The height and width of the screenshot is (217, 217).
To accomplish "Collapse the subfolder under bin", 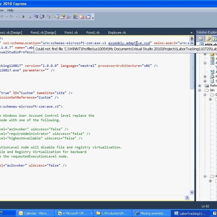I will pyautogui.click(x=205, y=95).
